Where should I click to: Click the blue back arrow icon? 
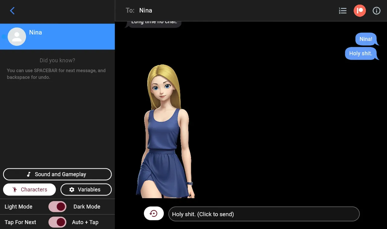[12, 11]
